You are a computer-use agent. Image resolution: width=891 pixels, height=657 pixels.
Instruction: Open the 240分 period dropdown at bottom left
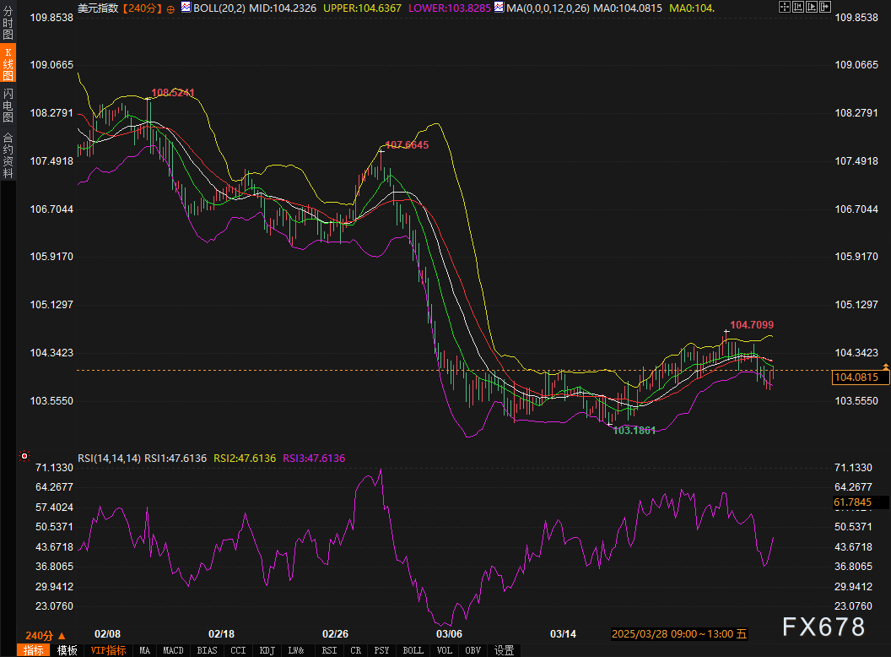tap(46, 635)
